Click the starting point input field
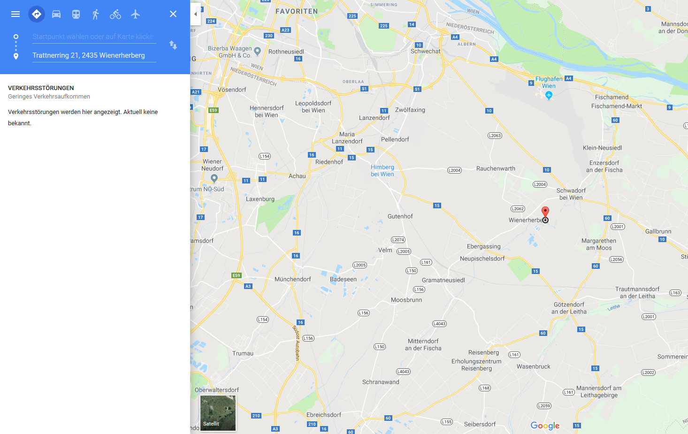Image resolution: width=688 pixels, height=434 pixels. (x=94, y=37)
